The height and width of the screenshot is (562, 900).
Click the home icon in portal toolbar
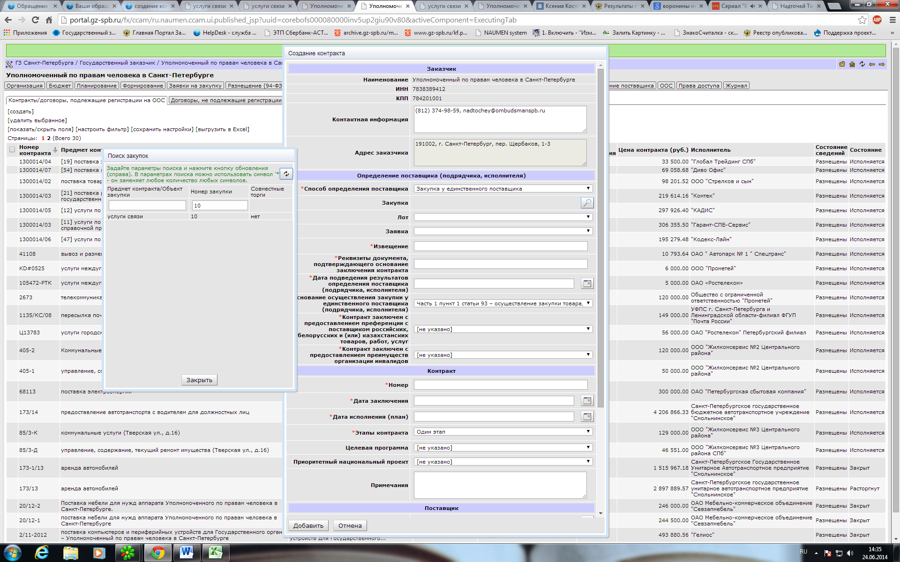[x=852, y=64]
